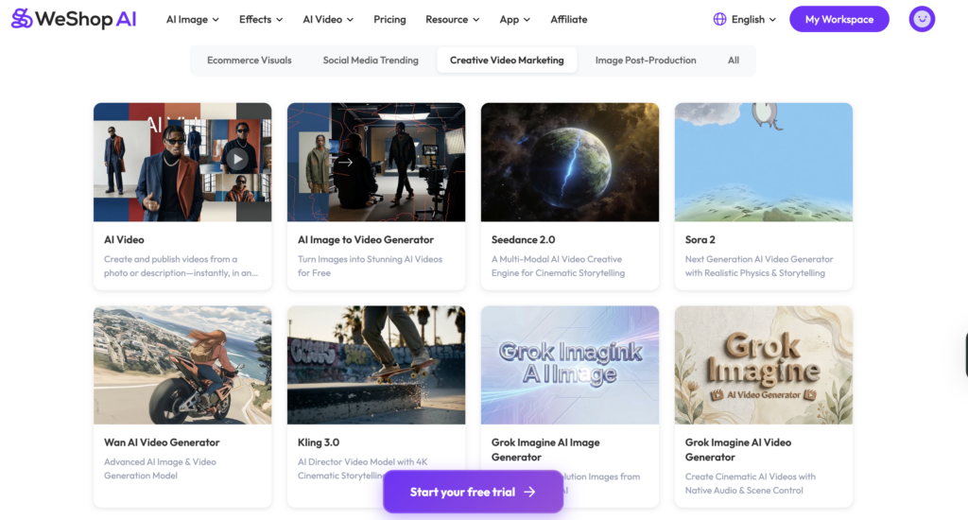Open the Kling 3.0 title link
Image resolution: width=968 pixels, height=520 pixels.
tap(319, 442)
